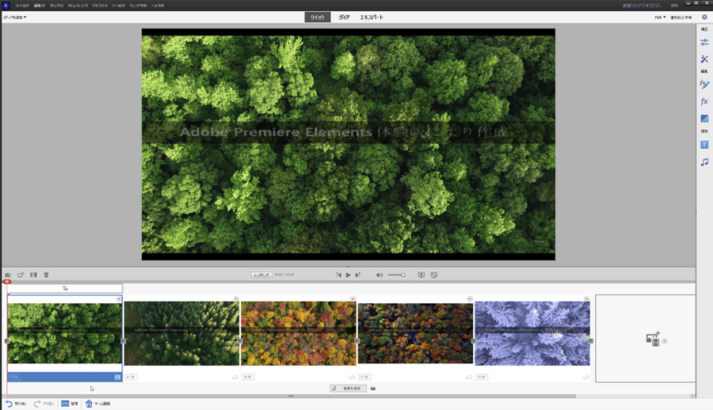Expand add-media dropdown beside empty slot
This screenshot has width=713, height=410.
[665, 341]
